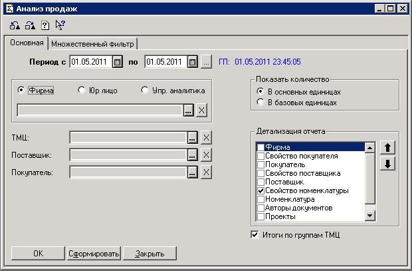Open the Покупатель selection ellipsis button
Image resolution: width=412 pixels, height=271 pixels.
coord(193,172)
